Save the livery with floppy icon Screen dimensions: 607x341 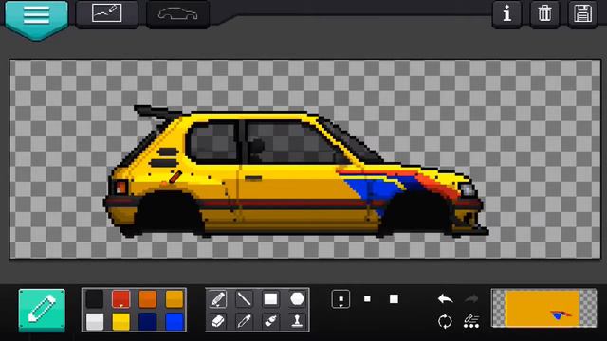tap(582, 14)
